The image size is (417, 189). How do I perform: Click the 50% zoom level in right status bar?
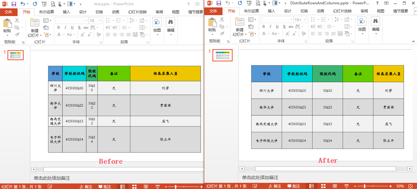click(x=400, y=186)
